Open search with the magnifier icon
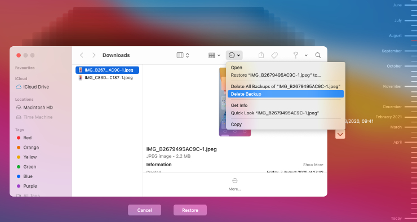The image size is (417, 222). [x=318, y=55]
